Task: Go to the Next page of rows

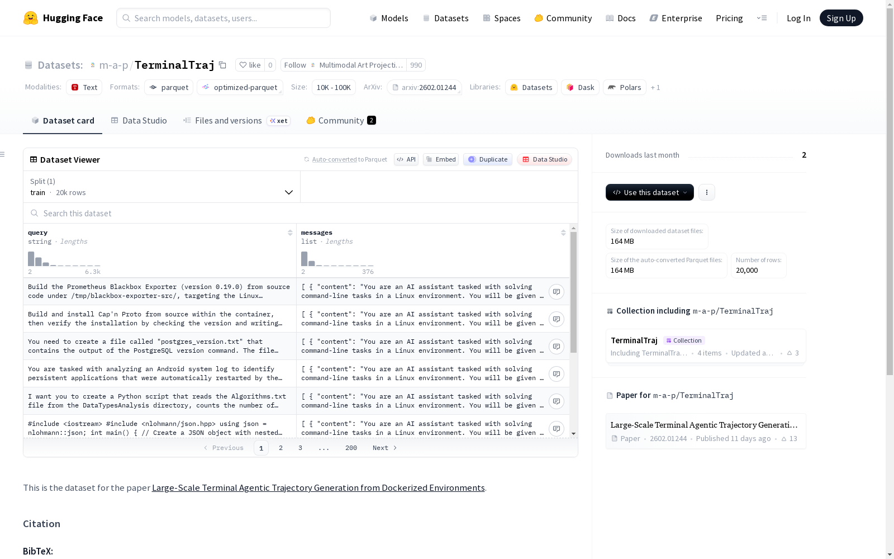Action: pos(385,448)
